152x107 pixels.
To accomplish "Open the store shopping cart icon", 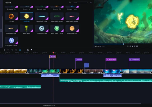I will point(91,2).
